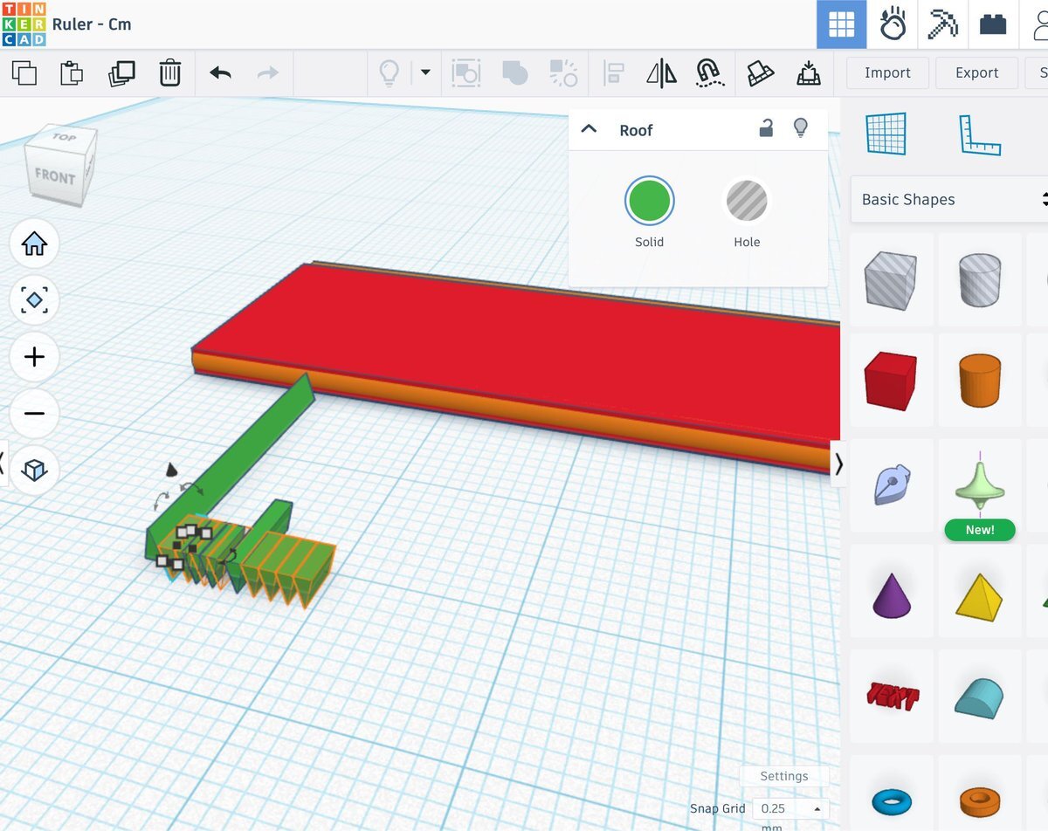Click the Export button
1048x831 pixels.
(976, 73)
